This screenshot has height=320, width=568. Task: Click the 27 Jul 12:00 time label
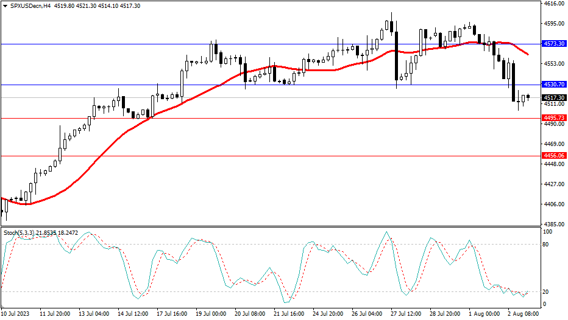tap(406, 314)
